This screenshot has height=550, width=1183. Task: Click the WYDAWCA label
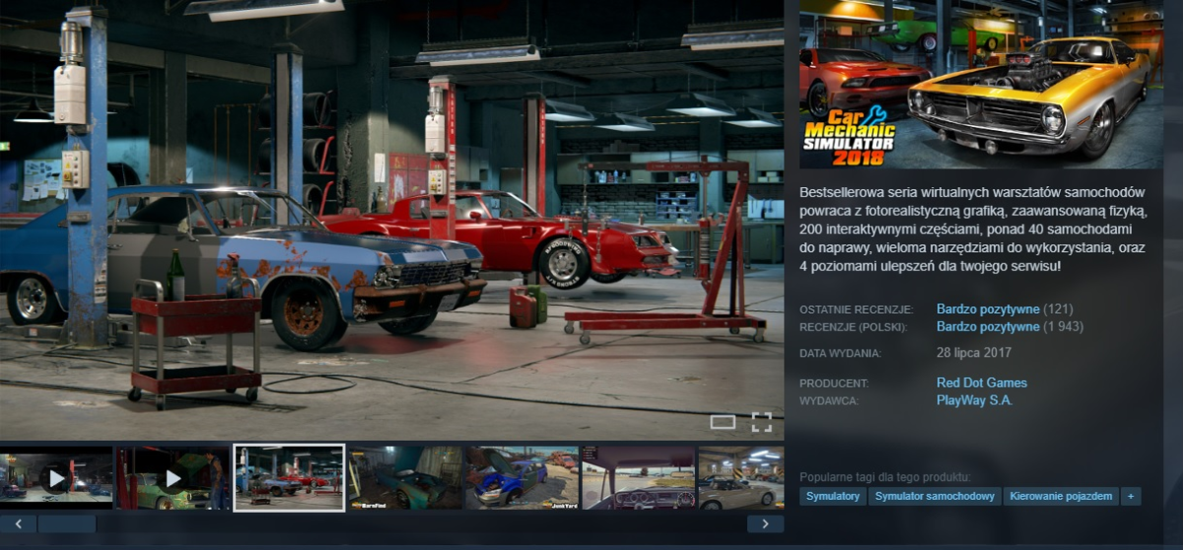point(829,401)
